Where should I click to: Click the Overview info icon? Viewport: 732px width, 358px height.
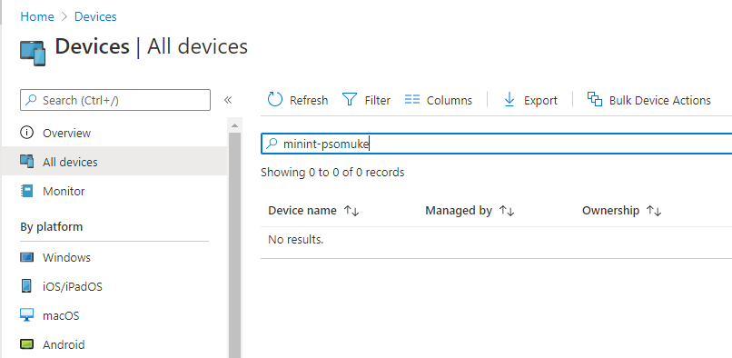(x=26, y=133)
